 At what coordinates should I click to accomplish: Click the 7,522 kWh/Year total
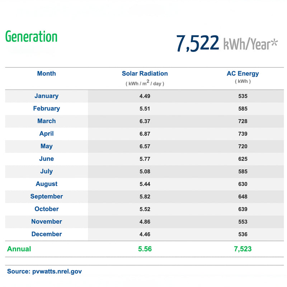[227, 43]
